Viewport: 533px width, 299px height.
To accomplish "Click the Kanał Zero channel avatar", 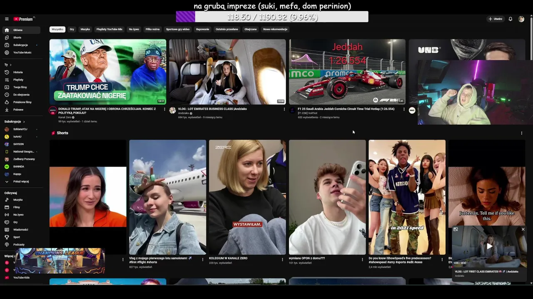I will [x=53, y=110].
